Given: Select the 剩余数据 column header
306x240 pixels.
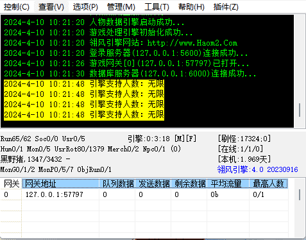Looking at the screenshot, I should tap(189, 184).
